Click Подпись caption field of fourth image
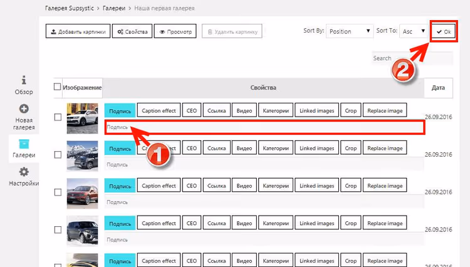470x267 pixels. 264,239
